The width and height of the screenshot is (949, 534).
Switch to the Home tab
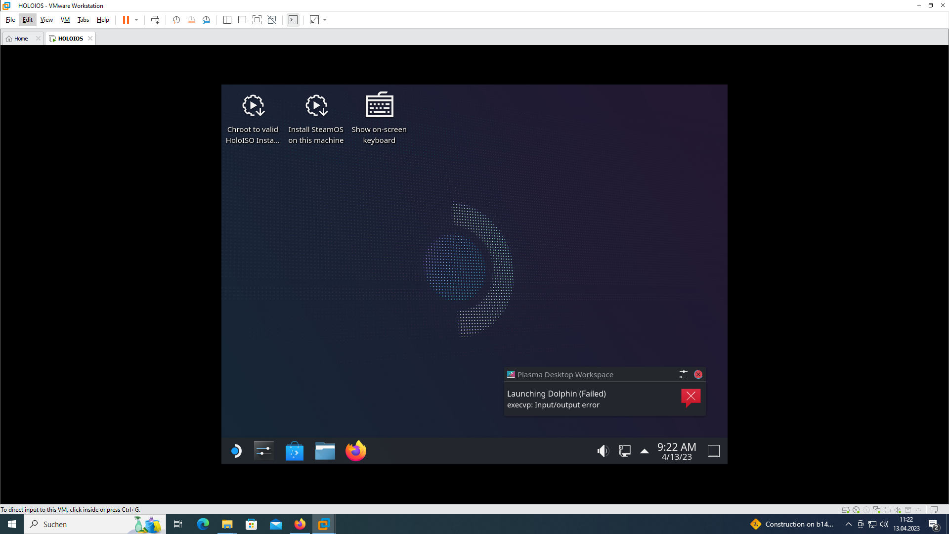(x=20, y=38)
